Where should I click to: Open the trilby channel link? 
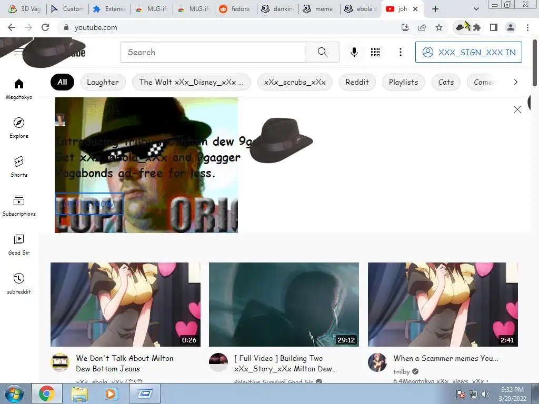(401, 372)
